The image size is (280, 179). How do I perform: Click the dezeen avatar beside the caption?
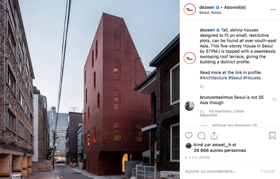(x=190, y=58)
